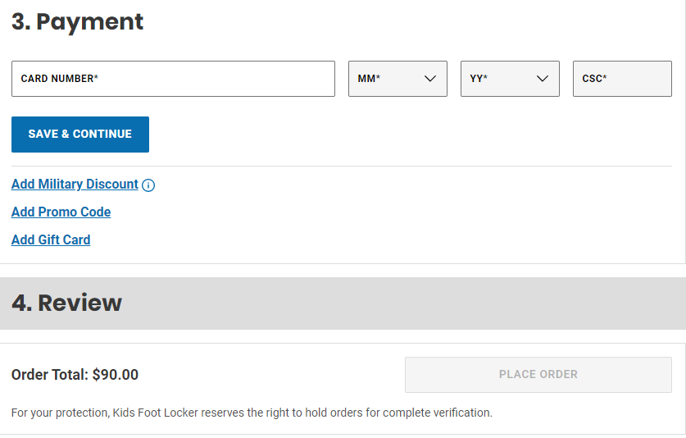The image size is (686, 438).
Task: Click the MM* label in month selector
Action: pyautogui.click(x=369, y=79)
